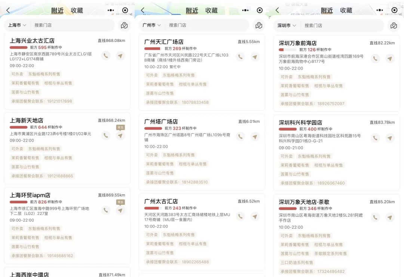Screen dimensions: 404x277
Task: Click queue progress bar of 上海新天地店
Action: tap(19, 127)
